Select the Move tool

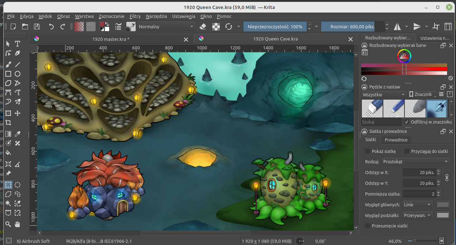(x=17, y=113)
